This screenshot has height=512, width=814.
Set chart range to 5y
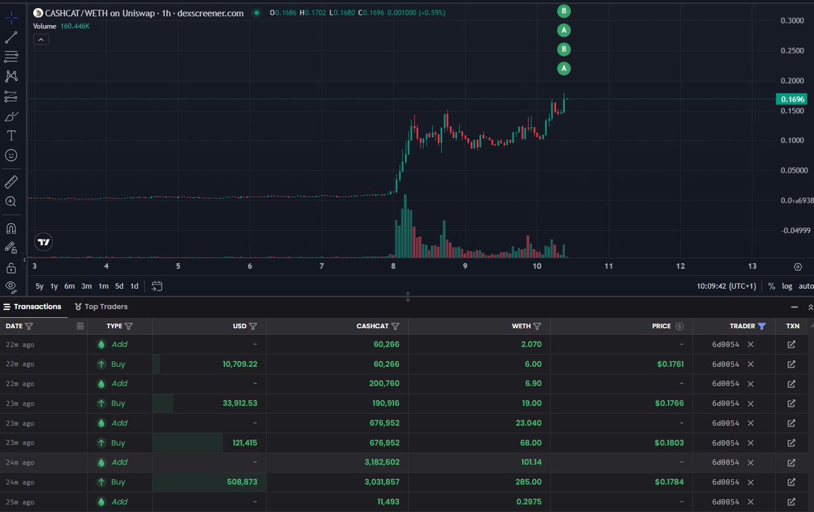coord(39,286)
